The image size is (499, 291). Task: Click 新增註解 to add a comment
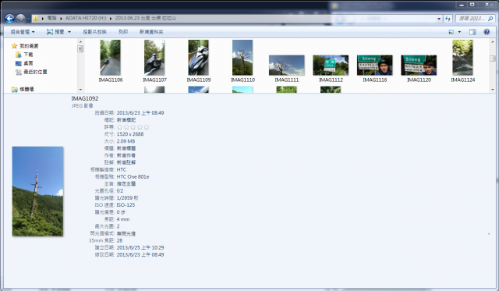pyautogui.click(x=126, y=162)
